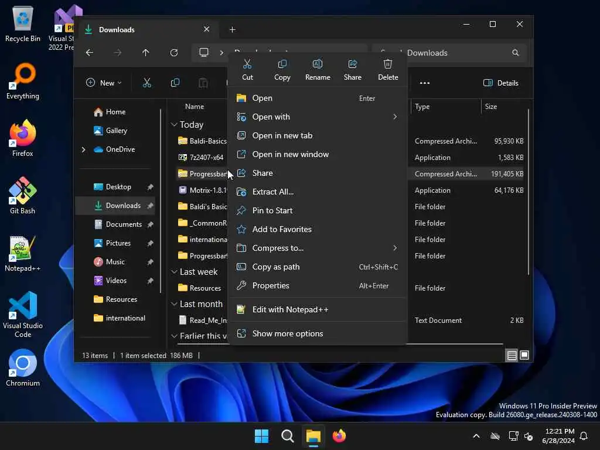Click the search magnifier icon
600x450 pixels.
(x=516, y=53)
